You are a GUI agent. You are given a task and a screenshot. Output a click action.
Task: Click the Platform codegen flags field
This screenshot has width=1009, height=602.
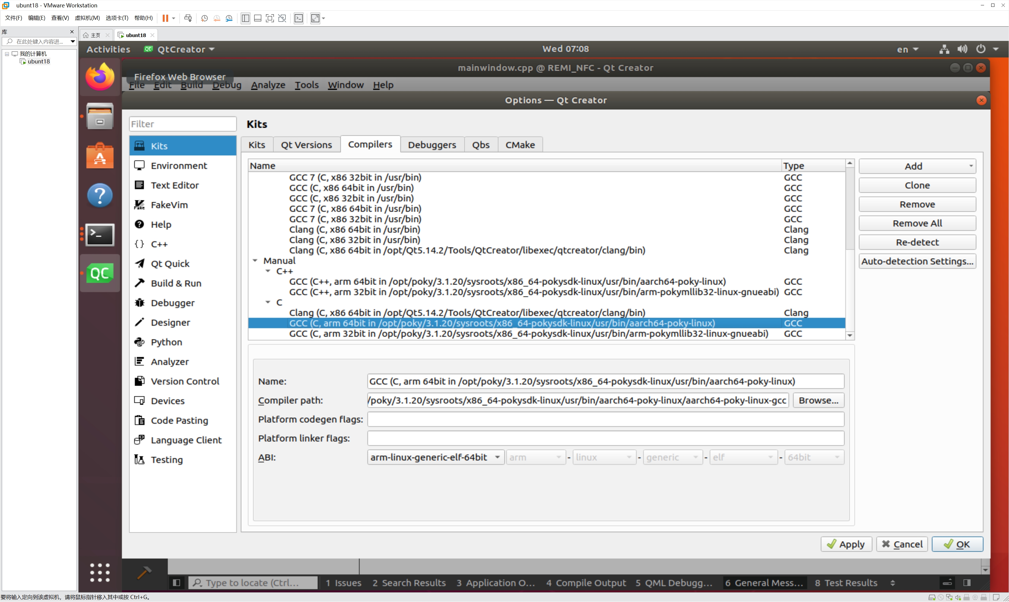click(605, 419)
